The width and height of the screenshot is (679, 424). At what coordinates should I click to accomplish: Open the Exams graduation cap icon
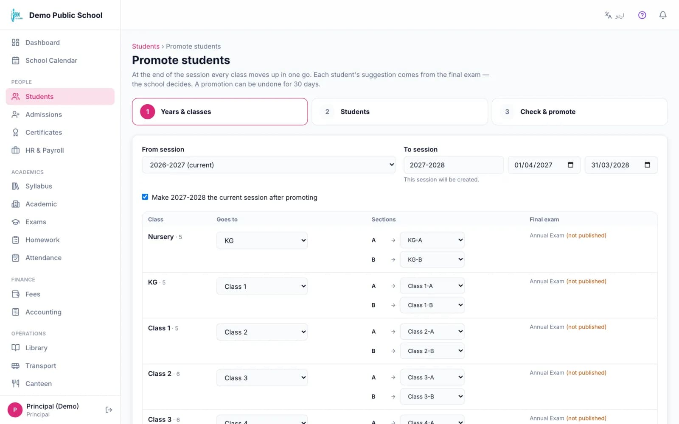(16, 222)
